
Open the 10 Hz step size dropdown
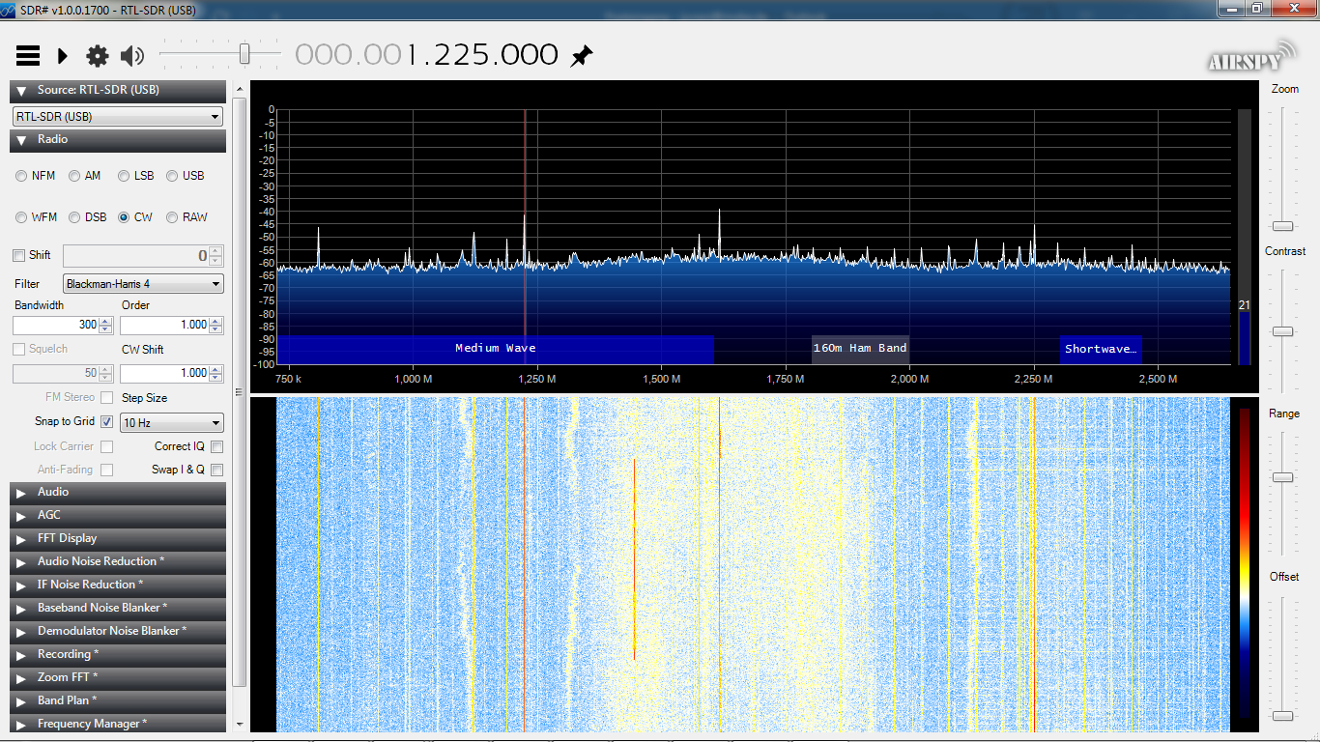171,422
